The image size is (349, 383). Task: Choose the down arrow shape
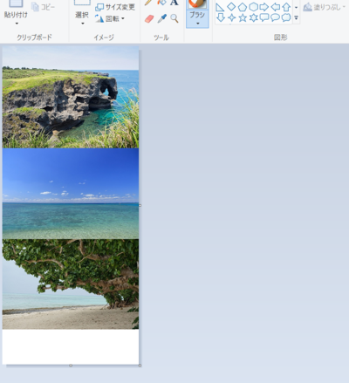point(221,17)
